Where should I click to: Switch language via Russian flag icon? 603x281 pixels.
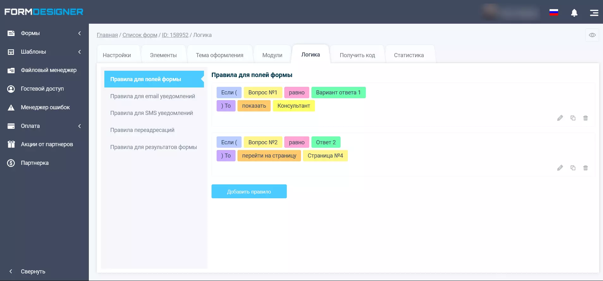(x=554, y=12)
